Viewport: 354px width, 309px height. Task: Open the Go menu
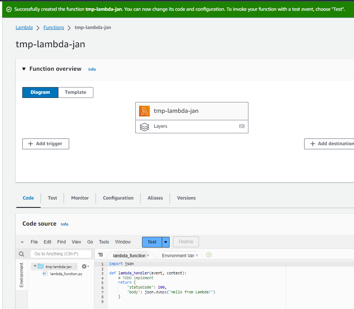[x=90, y=242]
